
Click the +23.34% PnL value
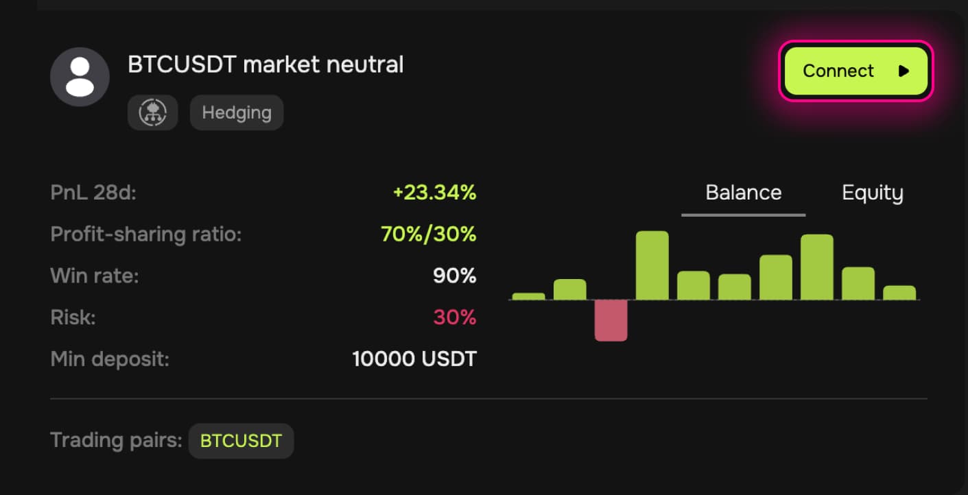[434, 193]
